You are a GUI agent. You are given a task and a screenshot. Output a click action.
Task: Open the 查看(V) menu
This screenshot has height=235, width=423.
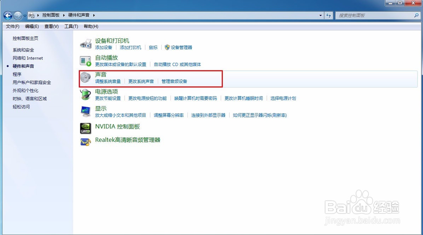[x=52, y=27]
